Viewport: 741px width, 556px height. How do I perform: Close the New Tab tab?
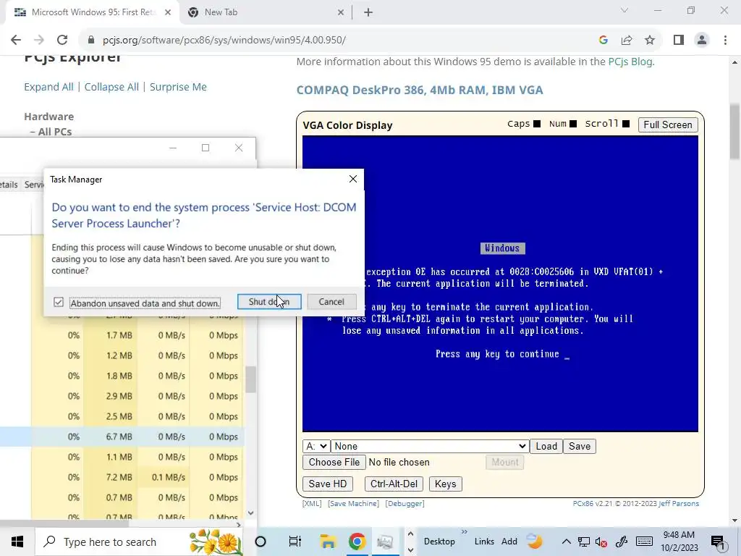[341, 12]
